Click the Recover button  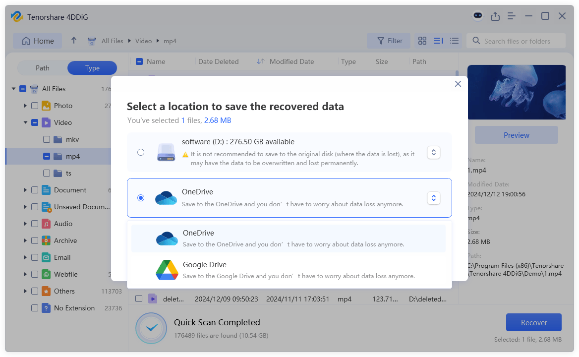533,322
